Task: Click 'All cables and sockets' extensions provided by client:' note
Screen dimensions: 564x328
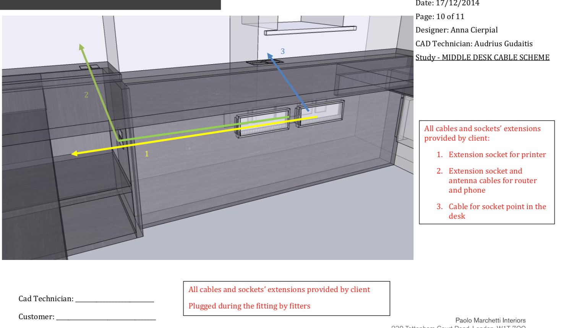Action: [x=482, y=133]
